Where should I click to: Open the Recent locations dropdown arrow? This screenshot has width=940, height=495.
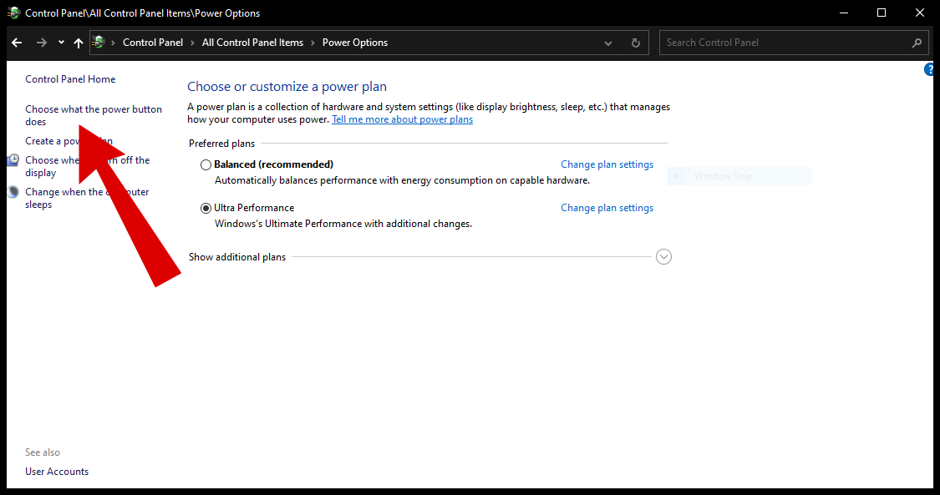click(x=61, y=43)
